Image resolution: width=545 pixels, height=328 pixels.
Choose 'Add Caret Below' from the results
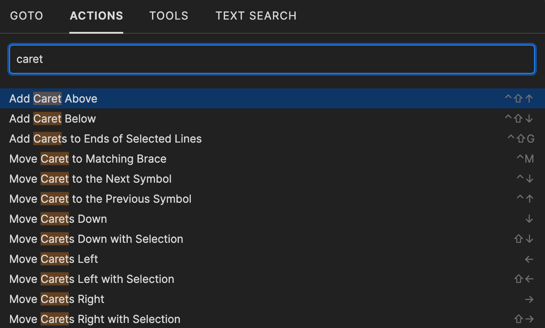[x=272, y=118]
